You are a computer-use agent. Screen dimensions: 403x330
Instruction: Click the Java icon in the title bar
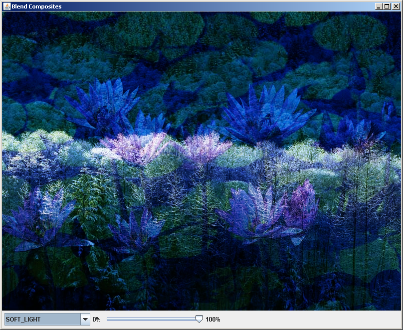coord(6,6)
